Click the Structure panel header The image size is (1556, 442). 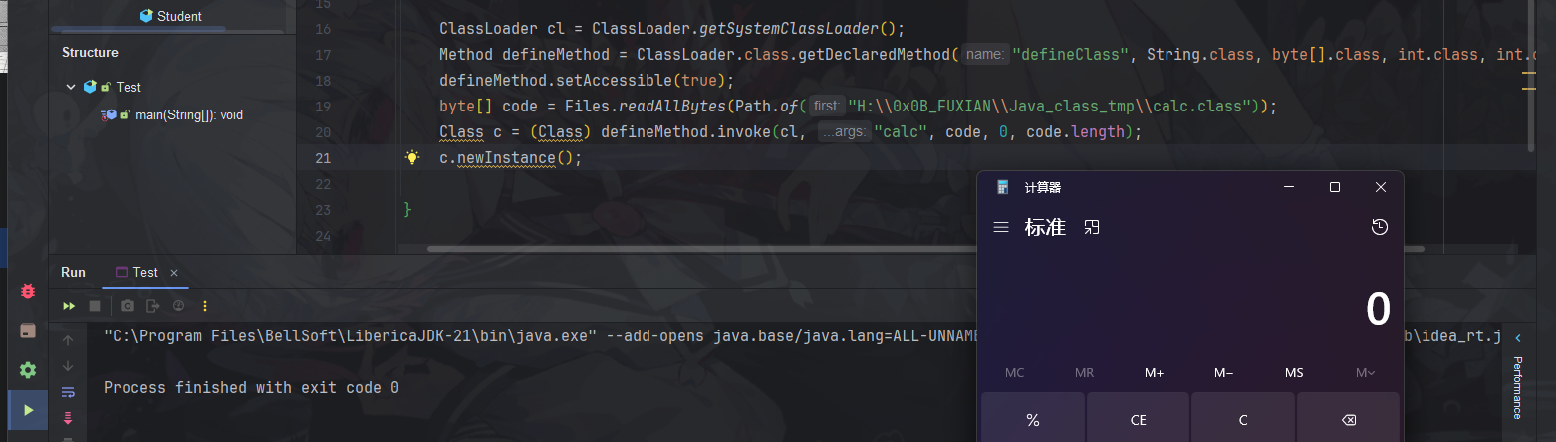pyautogui.click(x=90, y=52)
